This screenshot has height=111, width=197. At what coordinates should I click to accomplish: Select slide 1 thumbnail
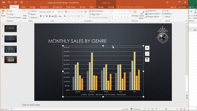(x=10, y=28)
